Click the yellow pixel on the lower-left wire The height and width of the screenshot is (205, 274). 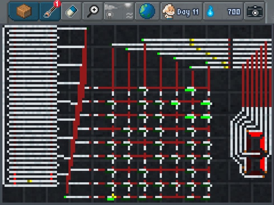pos(29,181)
